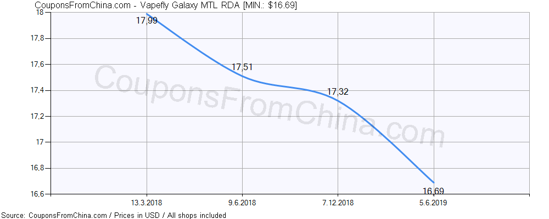This screenshot has width=549, height=219.
Task: Click the 13.3.2018 date on the x-axis
Action: pyautogui.click(x=146, y=203)
